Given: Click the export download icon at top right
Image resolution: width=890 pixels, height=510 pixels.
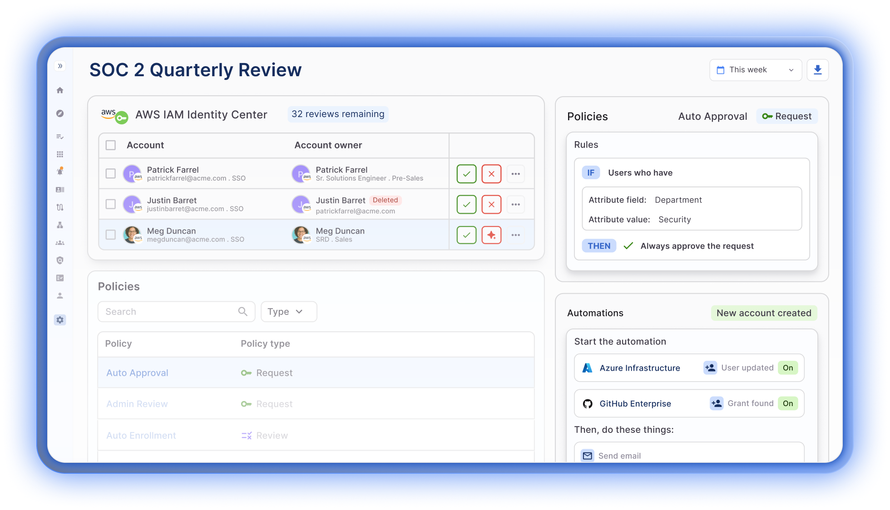Looking at the screenshot, I should [x=817, y=70].
